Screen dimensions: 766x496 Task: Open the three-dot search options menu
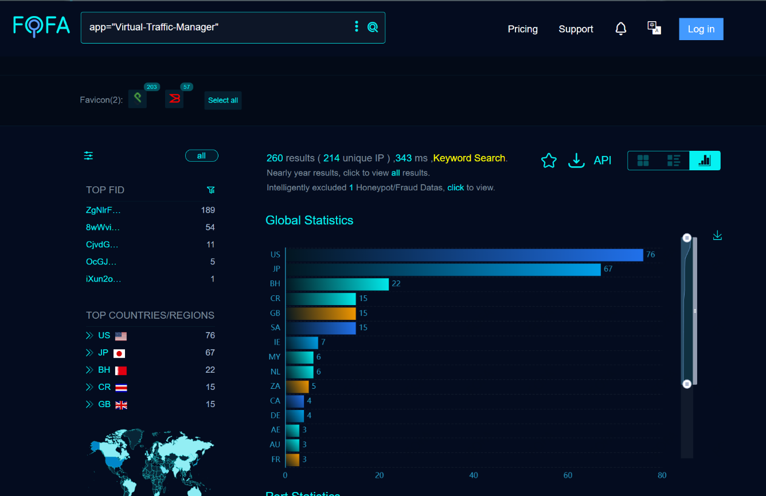click(357, 26)
